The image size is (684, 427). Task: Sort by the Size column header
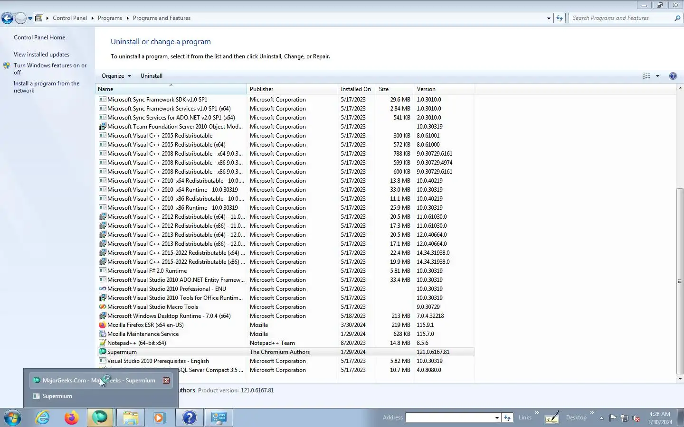point(395,89)
